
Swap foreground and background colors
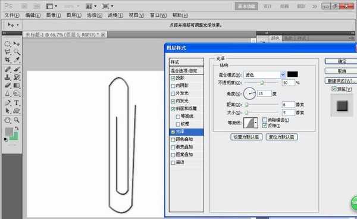click(x=17, y=128)
